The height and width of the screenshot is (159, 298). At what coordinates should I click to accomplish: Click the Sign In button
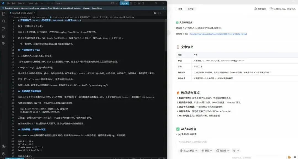point(124,3)
